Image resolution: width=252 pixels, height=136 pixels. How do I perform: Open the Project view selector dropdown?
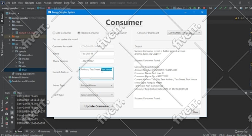click(x=13, y=13)
